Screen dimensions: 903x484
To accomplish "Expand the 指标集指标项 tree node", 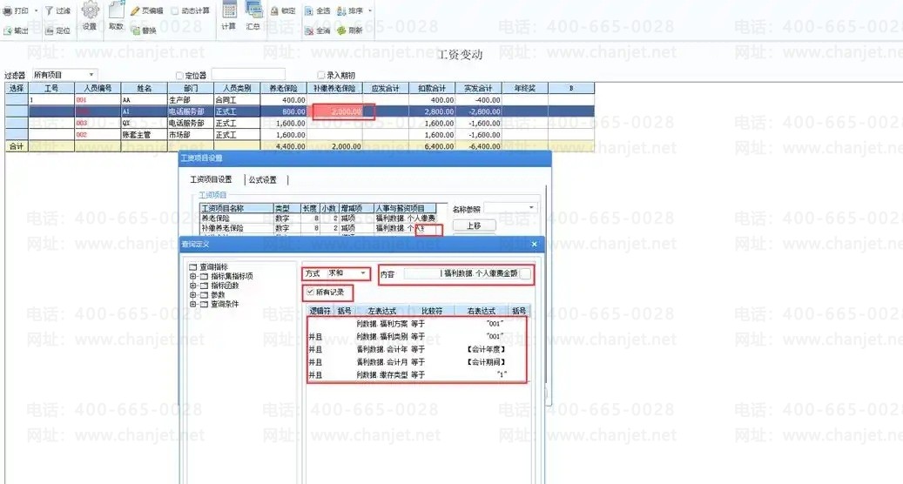I will pyautogui.click(x=192, y=276).
